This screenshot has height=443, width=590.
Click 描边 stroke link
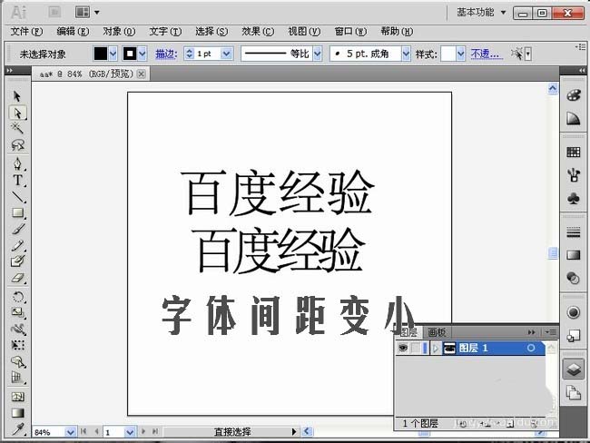pos(166,54)
